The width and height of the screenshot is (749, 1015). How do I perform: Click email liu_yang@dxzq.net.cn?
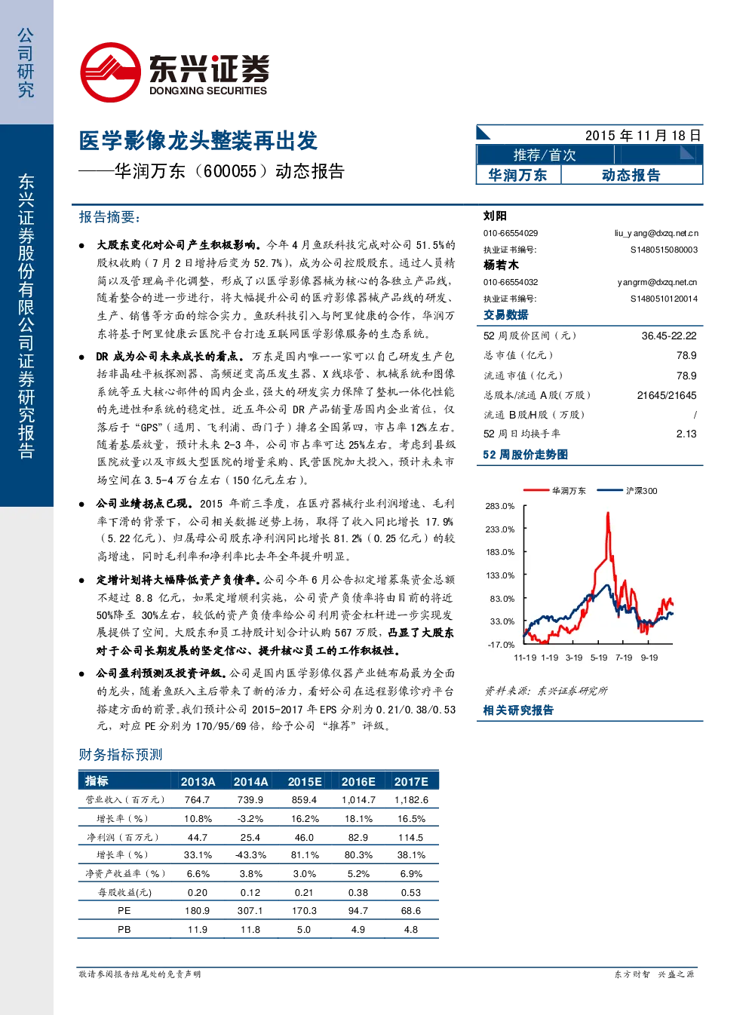click(656, 233)
